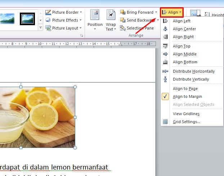This screenshot has width=224, height=176.
Task: Click the Position page icon
Action: (95, 14)
